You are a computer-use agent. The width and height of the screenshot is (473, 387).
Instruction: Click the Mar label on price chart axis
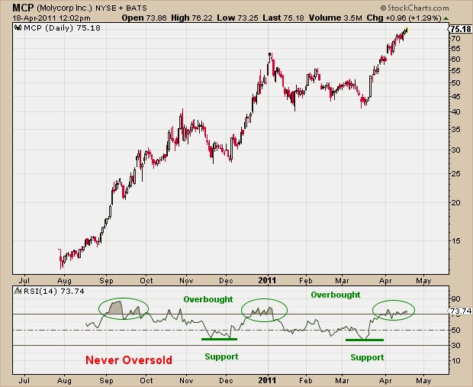[x=342, y=281]
